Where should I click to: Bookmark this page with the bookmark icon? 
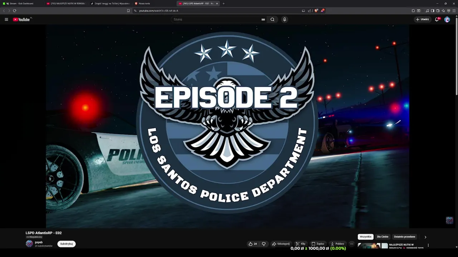(128, 11)
